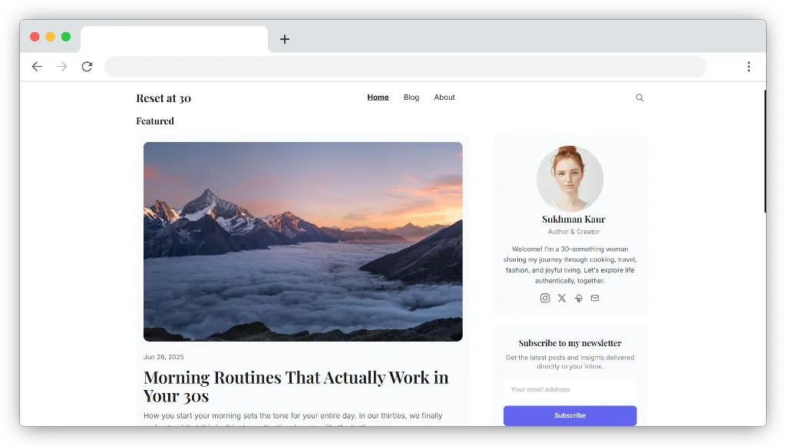Click the browser address bar
The height and width of the screenshot is (446, 786).
coord(405,67)
